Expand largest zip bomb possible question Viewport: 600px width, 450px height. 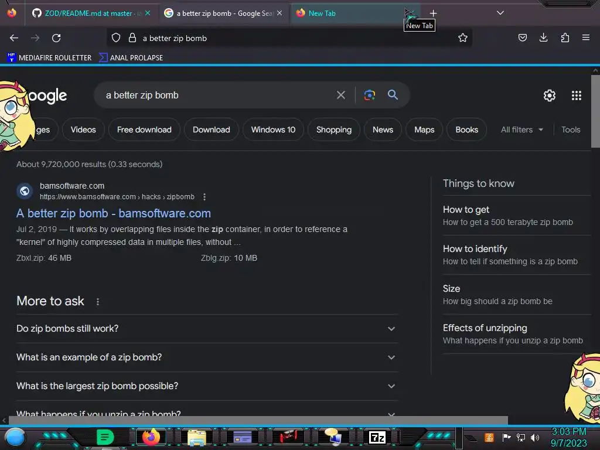click(x=207, y=386)
